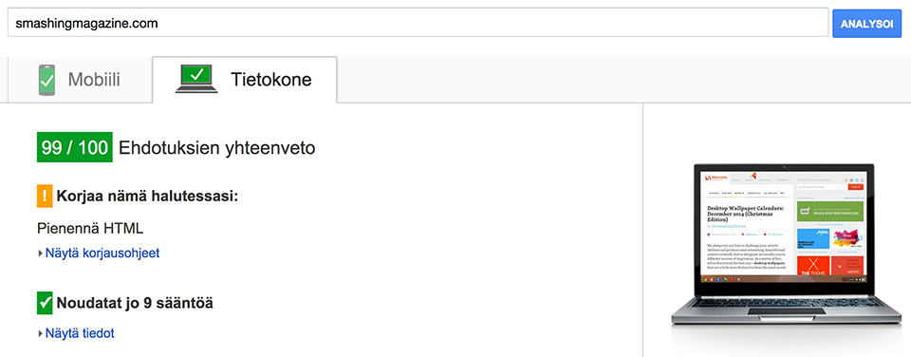Click the Noudatat jo 9 sääntöä heading
The height and width of the screenshot is (357, 911).
[x=134, y=304]
